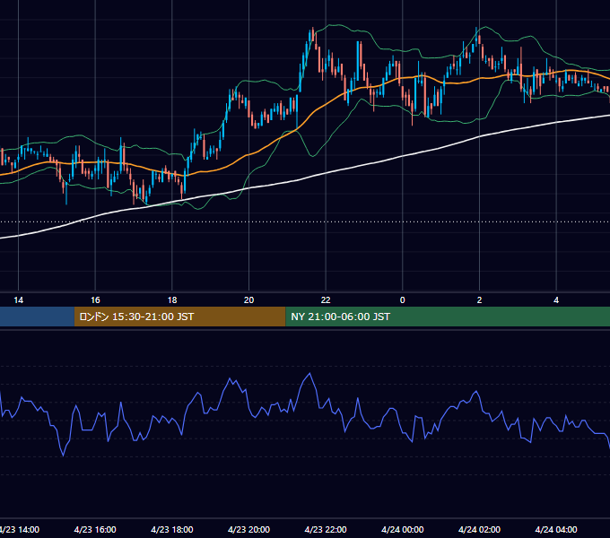Click the 4/24 02:00 date label

click(x=479, y=529)
